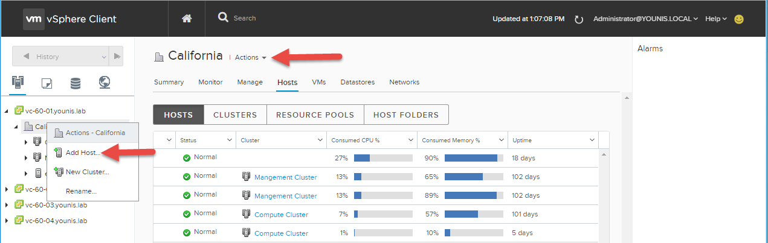
Task: Select the Hosts tab
Action: coord(288,83)
